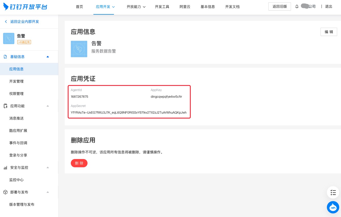Click 退出 to log out

329,7
